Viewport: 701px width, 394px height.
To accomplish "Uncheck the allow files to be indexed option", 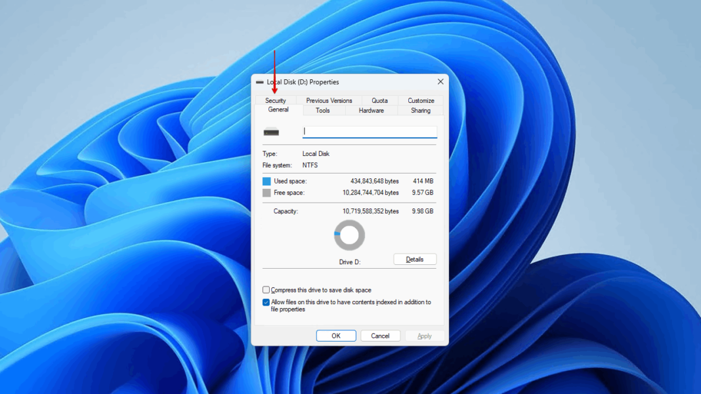I will pos(266,302).
